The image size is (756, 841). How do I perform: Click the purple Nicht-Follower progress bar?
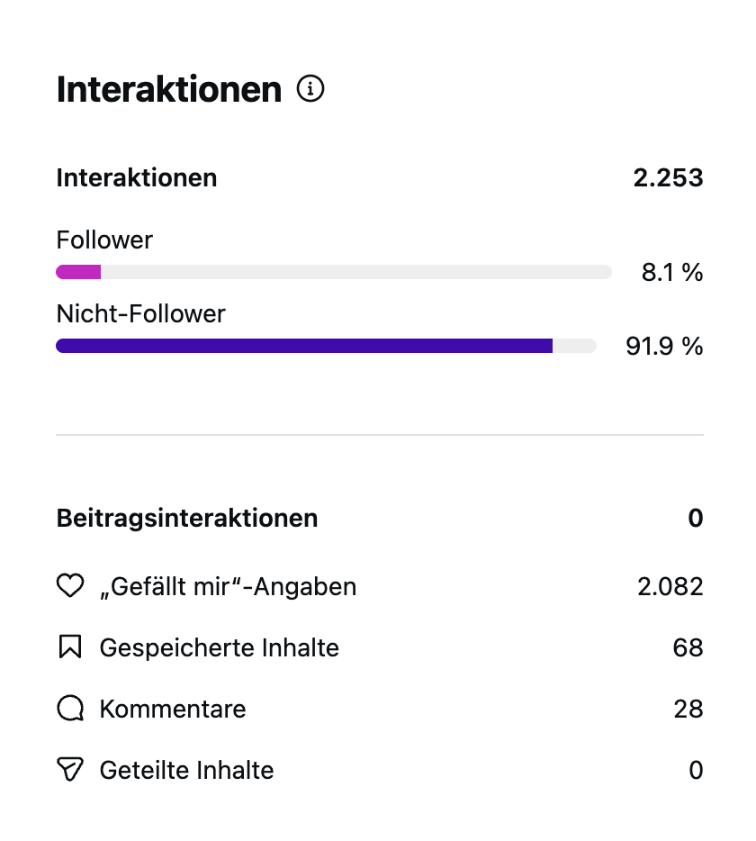click(x=303, y=346)
